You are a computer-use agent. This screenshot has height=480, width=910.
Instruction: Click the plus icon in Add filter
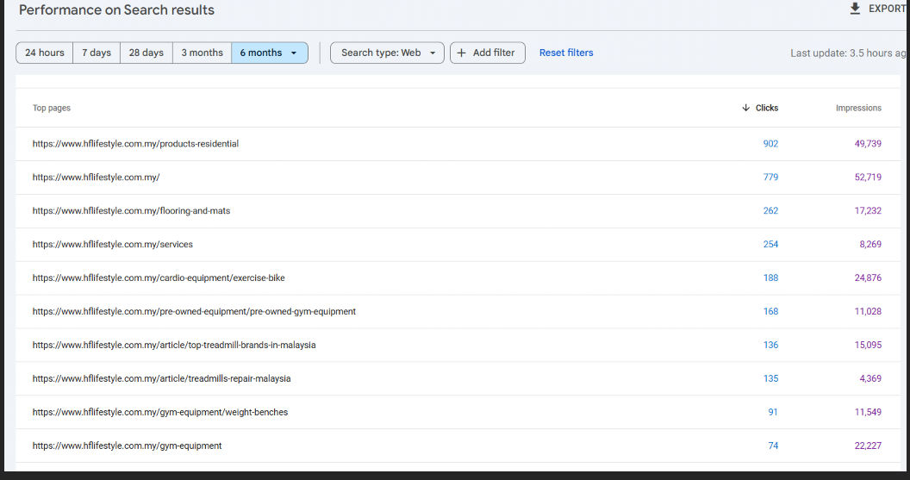click(461, 53)
